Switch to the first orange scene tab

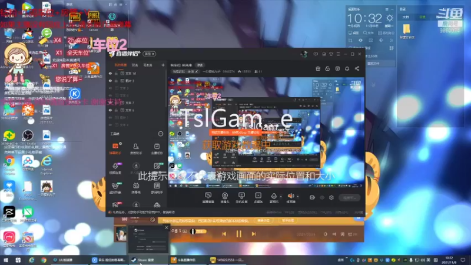(121, 65)
